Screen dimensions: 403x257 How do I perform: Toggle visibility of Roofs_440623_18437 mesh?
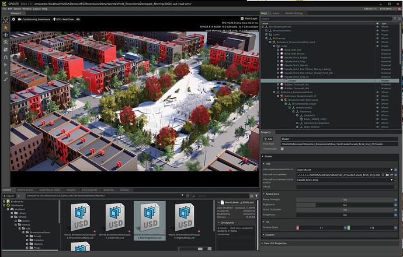coord(377,119)
